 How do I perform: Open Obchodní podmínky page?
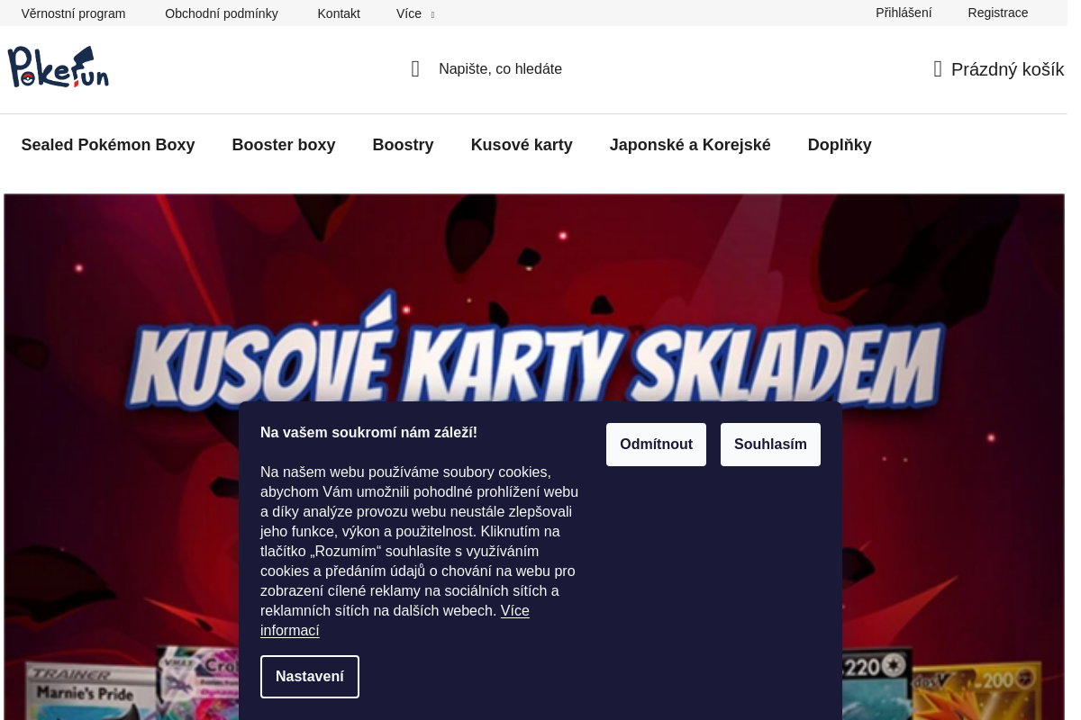(222, 13)
